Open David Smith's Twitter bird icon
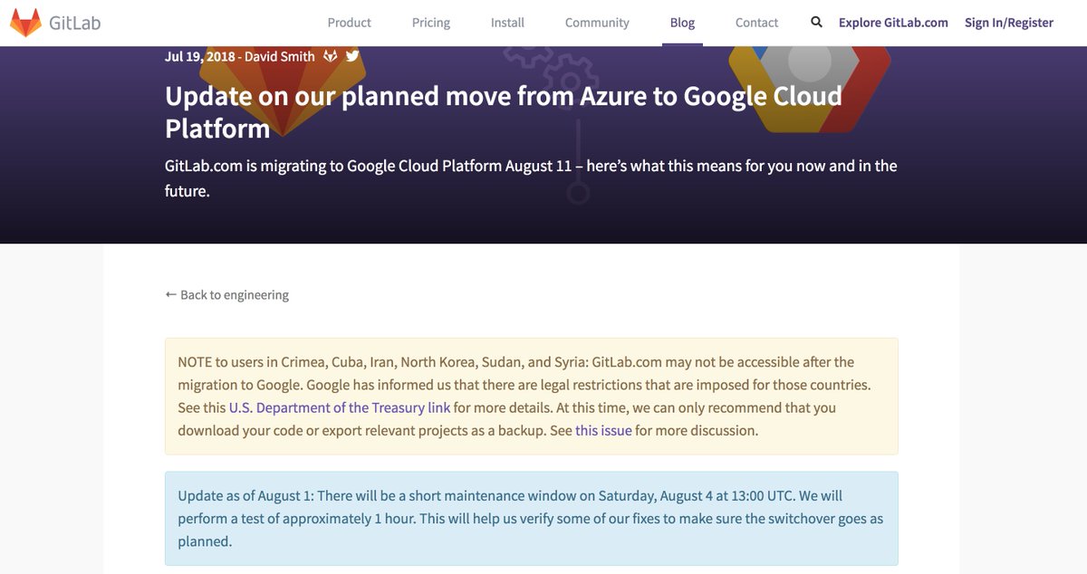This screenshot has height=574, width=1087. (352, 56)
